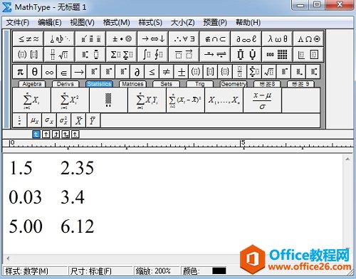Open the 文件(F) menu

coord(17,23)
